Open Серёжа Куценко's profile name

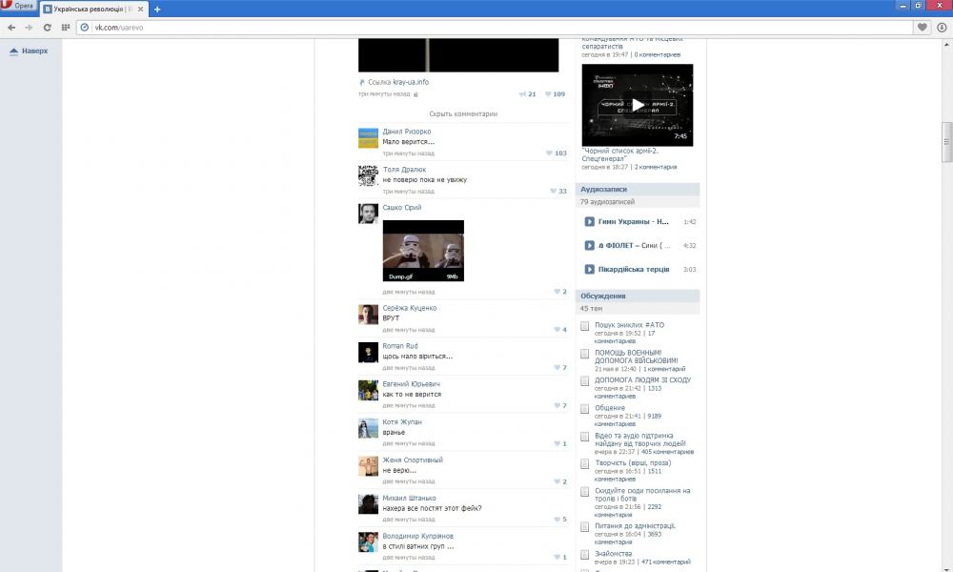(410, 308)
